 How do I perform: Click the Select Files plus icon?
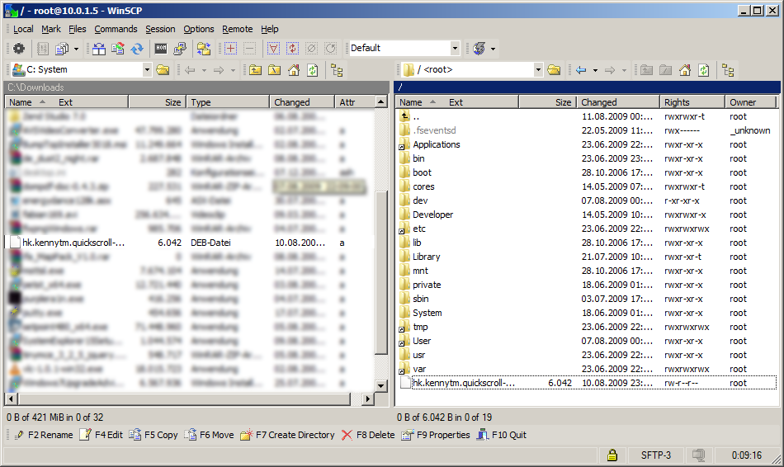point(230,49)
